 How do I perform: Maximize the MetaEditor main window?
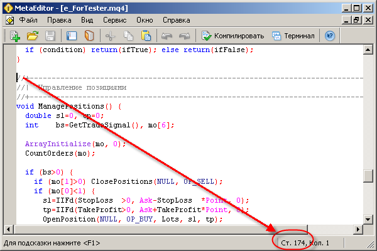[357, 8]
